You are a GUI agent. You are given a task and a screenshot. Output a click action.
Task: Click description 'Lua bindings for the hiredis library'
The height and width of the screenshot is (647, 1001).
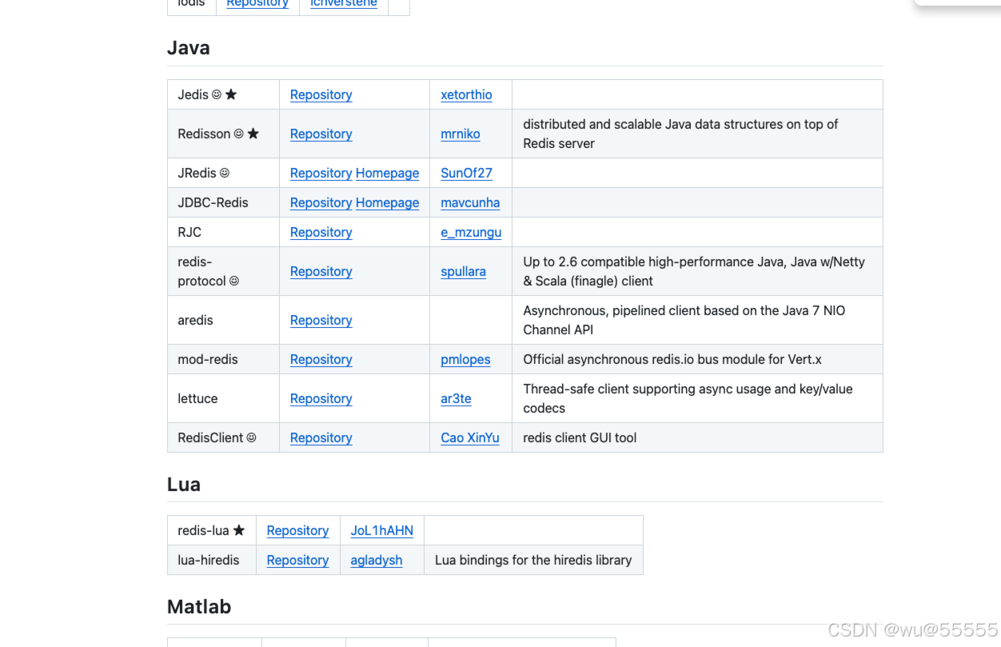[533, 560]
